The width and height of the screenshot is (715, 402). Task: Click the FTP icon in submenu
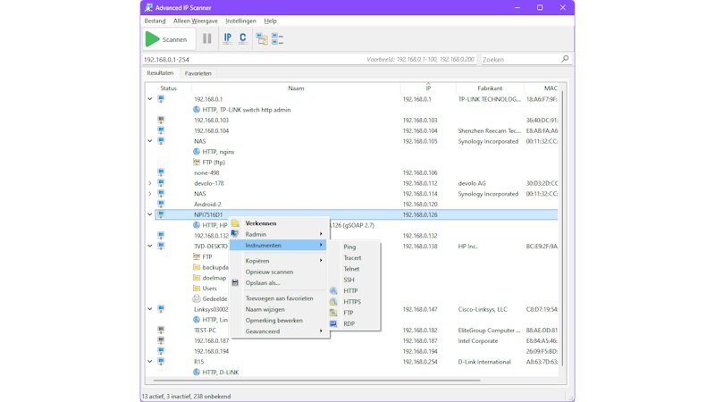click(333, 313)
